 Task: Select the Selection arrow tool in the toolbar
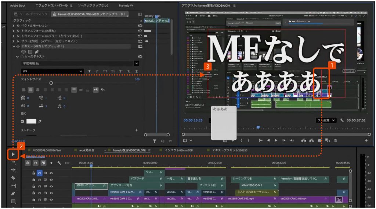13,154
